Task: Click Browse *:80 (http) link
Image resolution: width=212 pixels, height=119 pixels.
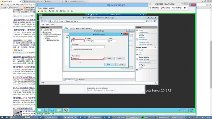Action: [144, 59]
